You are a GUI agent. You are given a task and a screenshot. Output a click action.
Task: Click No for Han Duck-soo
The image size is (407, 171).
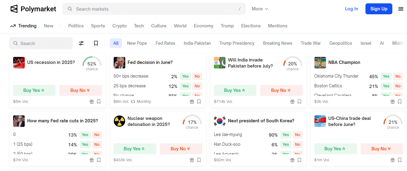298,145
